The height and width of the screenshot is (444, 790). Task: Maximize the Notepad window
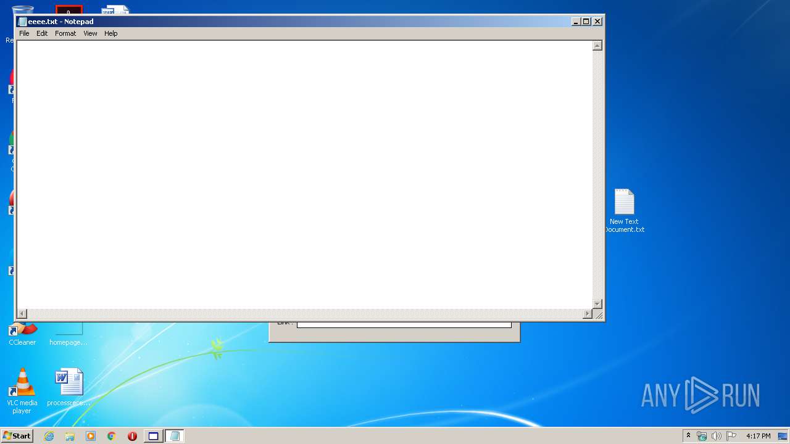coord(586,22)
